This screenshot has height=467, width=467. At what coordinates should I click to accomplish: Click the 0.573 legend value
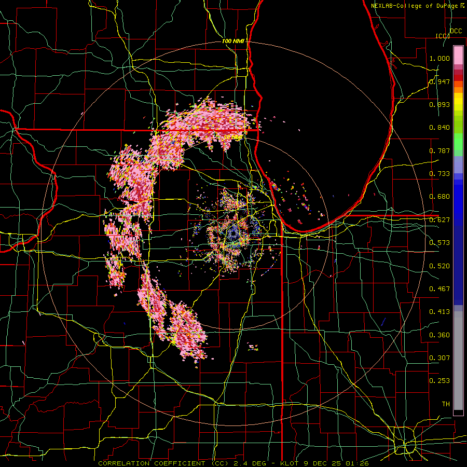click(439, 243)
